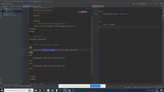Screen dimensions: 164x92
Task: Open the Code menu
Action: 18,1
